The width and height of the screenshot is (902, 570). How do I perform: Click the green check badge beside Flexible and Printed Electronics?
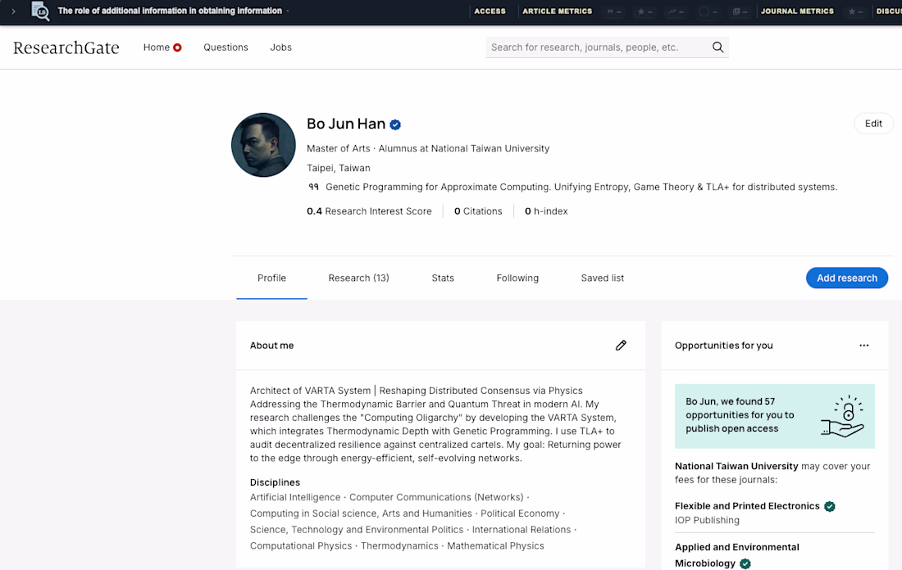[830, 506]
